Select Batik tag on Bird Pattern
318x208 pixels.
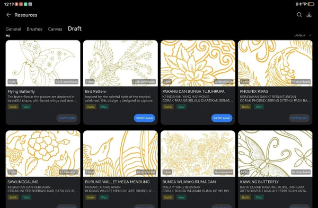pos(91,107)
